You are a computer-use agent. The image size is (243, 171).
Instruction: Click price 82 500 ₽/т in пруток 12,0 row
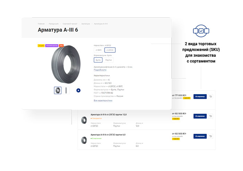(179, 114)
